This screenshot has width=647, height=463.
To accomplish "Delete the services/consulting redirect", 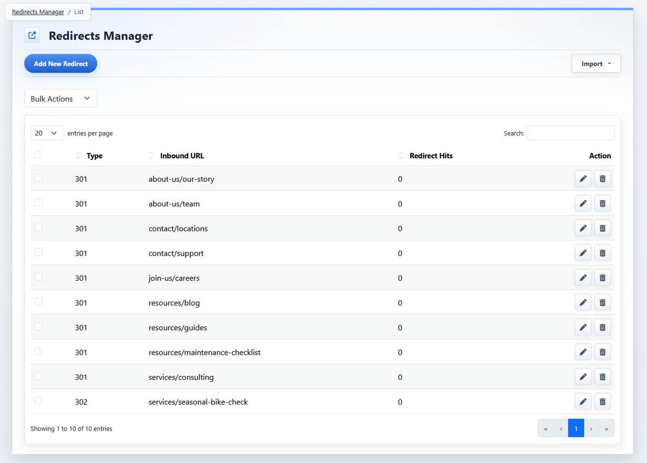I will tap(603, 377).
